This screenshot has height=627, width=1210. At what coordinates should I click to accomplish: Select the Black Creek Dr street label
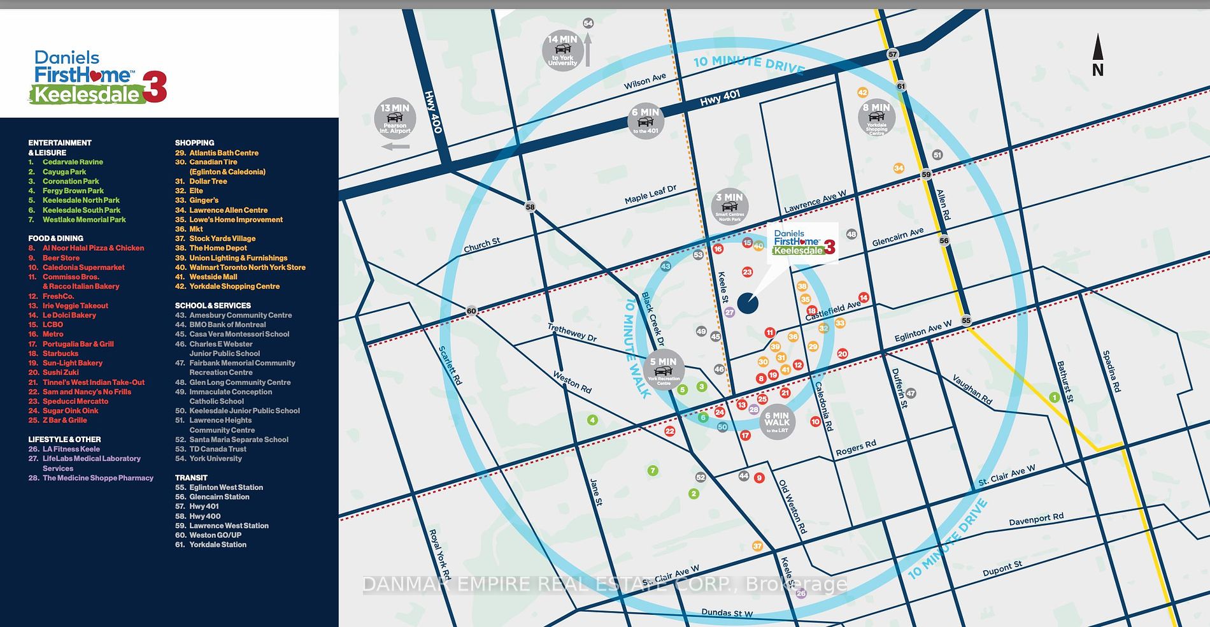(653, 319)
